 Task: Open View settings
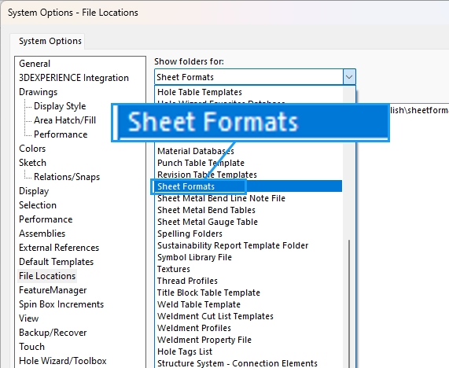point(28,318)
